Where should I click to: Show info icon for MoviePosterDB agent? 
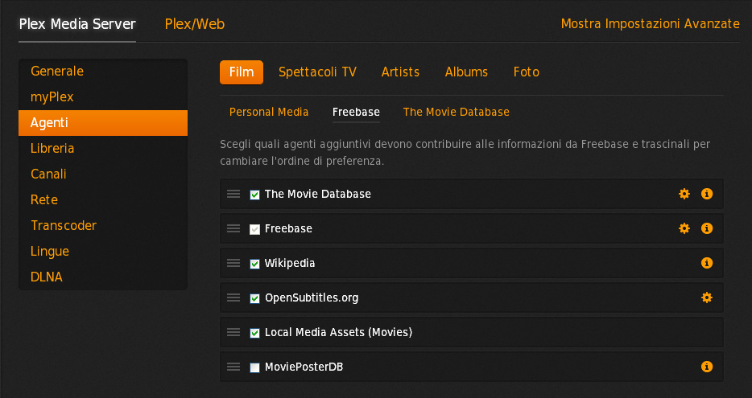tap(707, 367)
